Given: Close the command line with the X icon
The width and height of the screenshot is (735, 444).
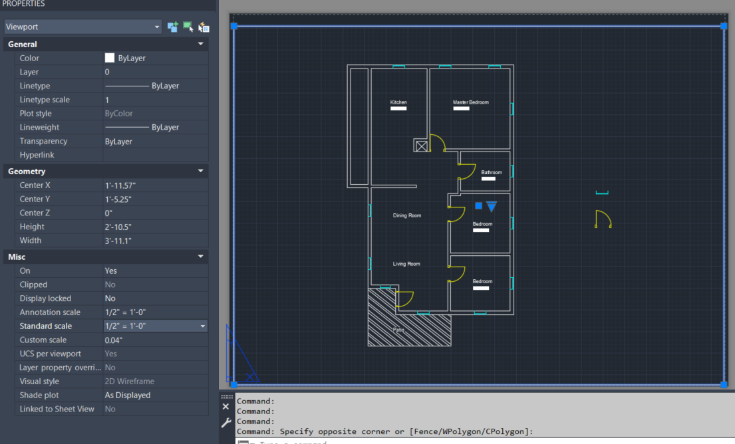Looking at the screenshot, I should coord(225,405).
